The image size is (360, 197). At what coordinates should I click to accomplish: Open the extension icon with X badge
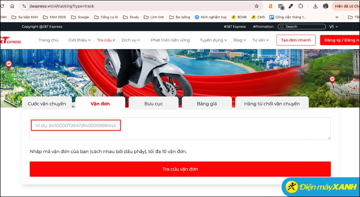[x=281, y=6]
